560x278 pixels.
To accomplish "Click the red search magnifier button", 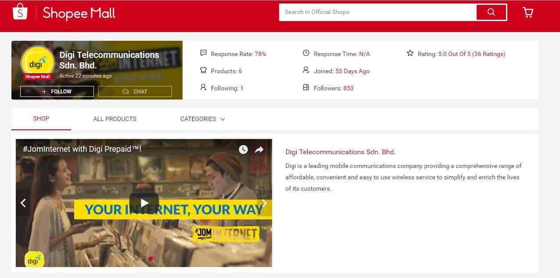I will [x=491, y=12].
